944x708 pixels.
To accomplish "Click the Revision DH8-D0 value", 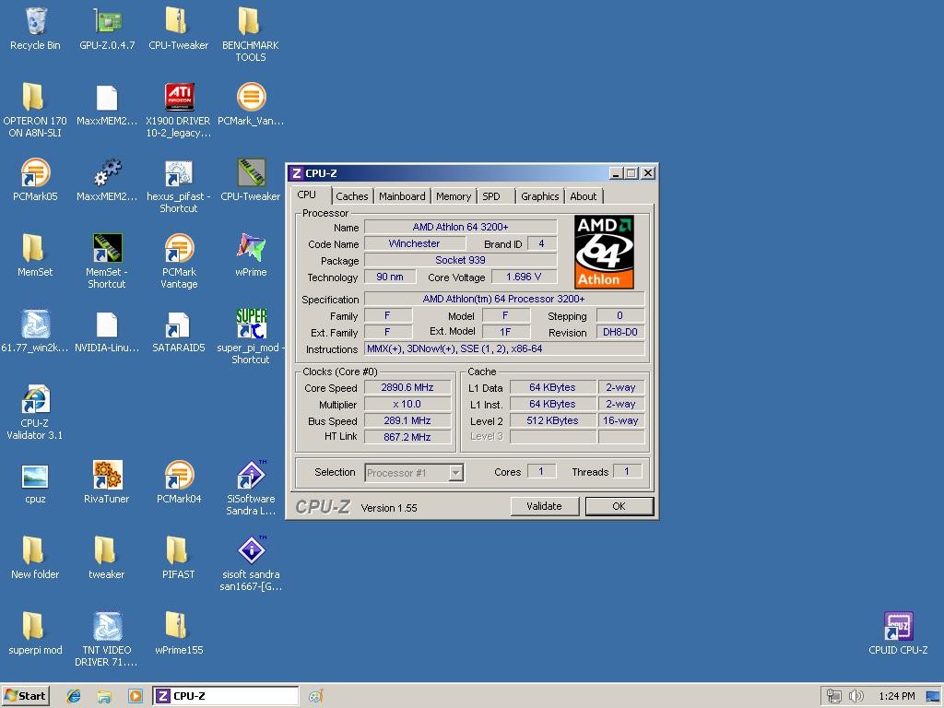I will [620, 332].
